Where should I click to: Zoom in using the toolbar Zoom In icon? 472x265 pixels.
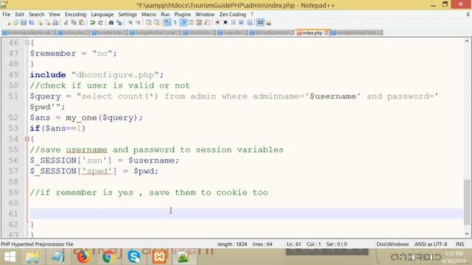[130, 23]
